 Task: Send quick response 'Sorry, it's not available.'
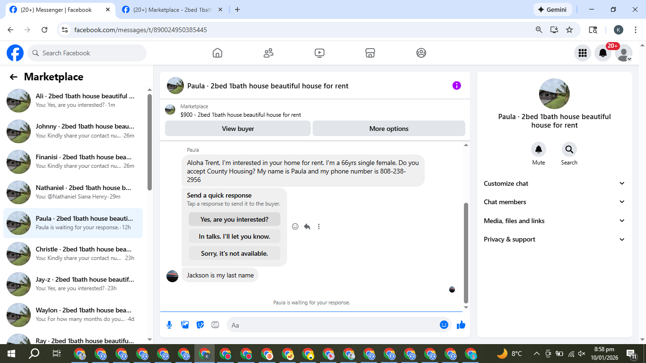coord(235,253)
